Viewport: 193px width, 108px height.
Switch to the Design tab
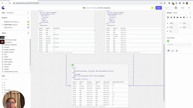[x=169, y=13]
